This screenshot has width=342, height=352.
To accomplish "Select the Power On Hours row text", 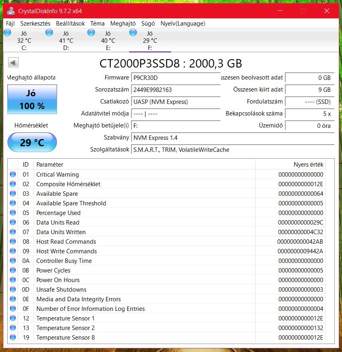I will tap(58, 280).
